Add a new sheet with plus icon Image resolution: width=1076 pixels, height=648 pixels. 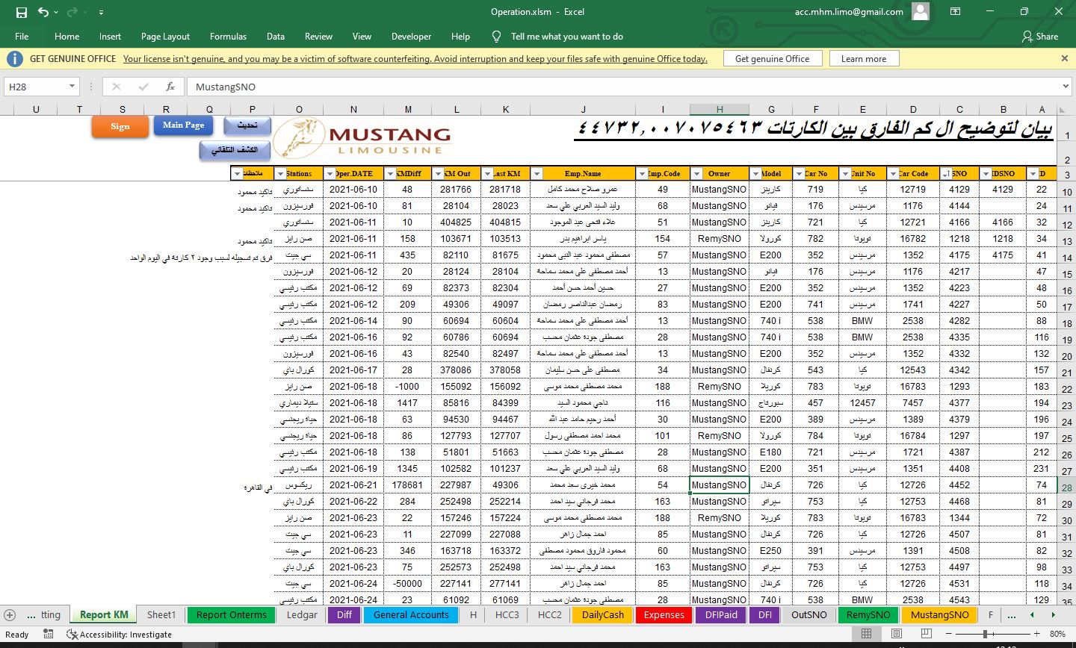click(x=10, y=615)
